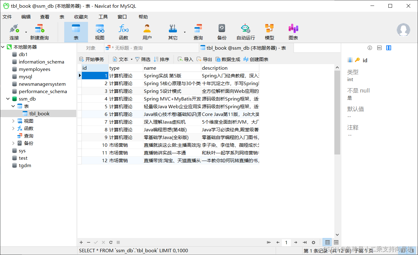418x255 pixels.
Task: Click the 导出 (Export) button
Action: 204,59
